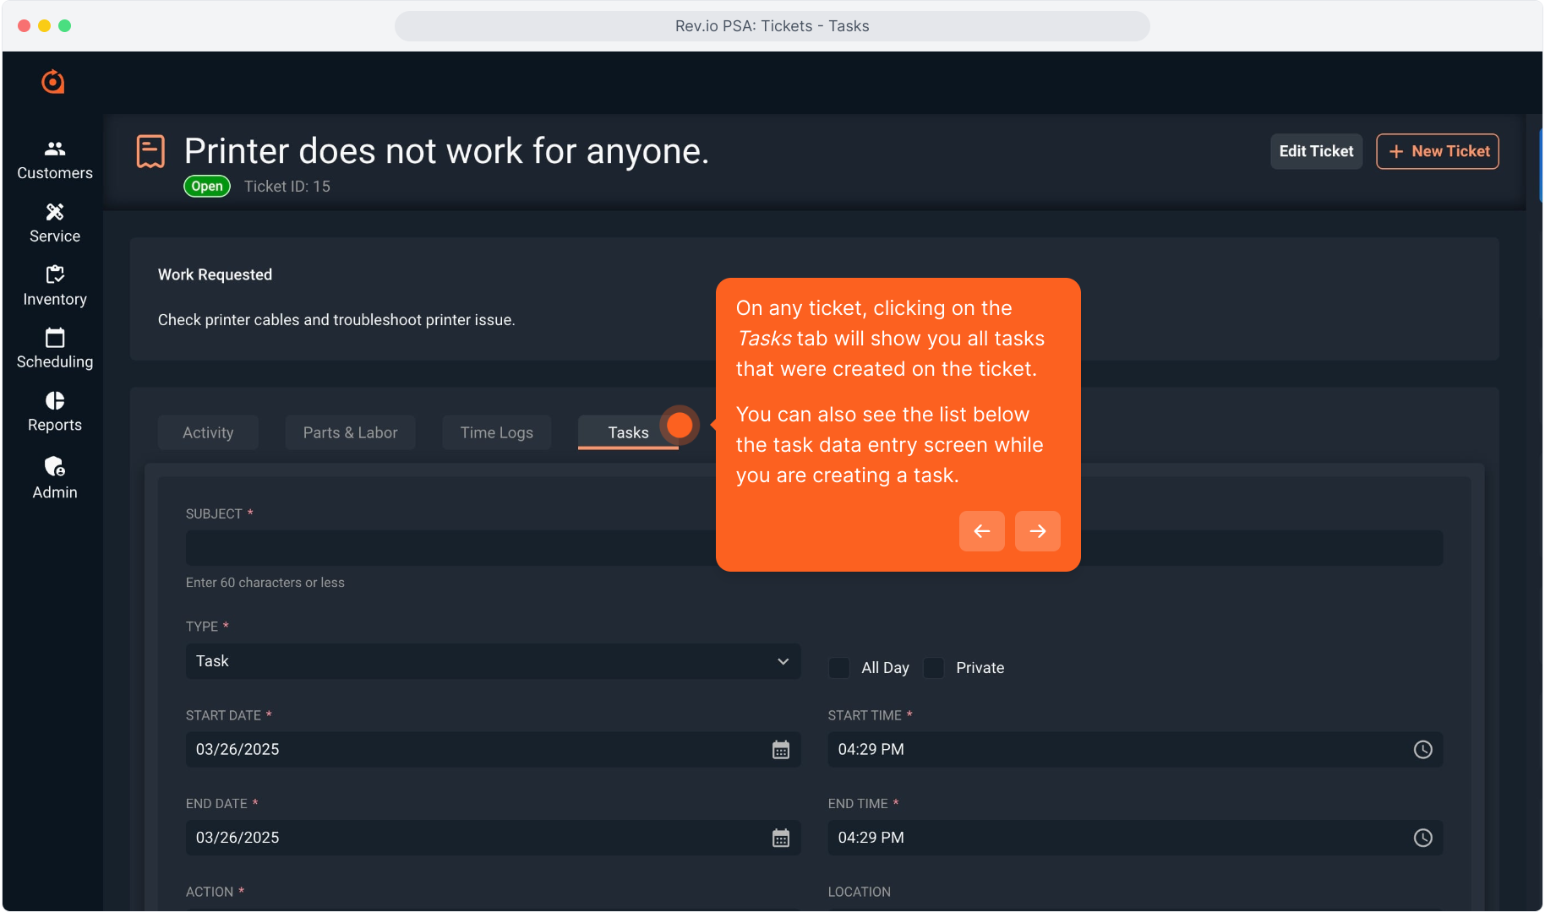
Task: Open the End Date calendar picker
Action: point(780,838)
